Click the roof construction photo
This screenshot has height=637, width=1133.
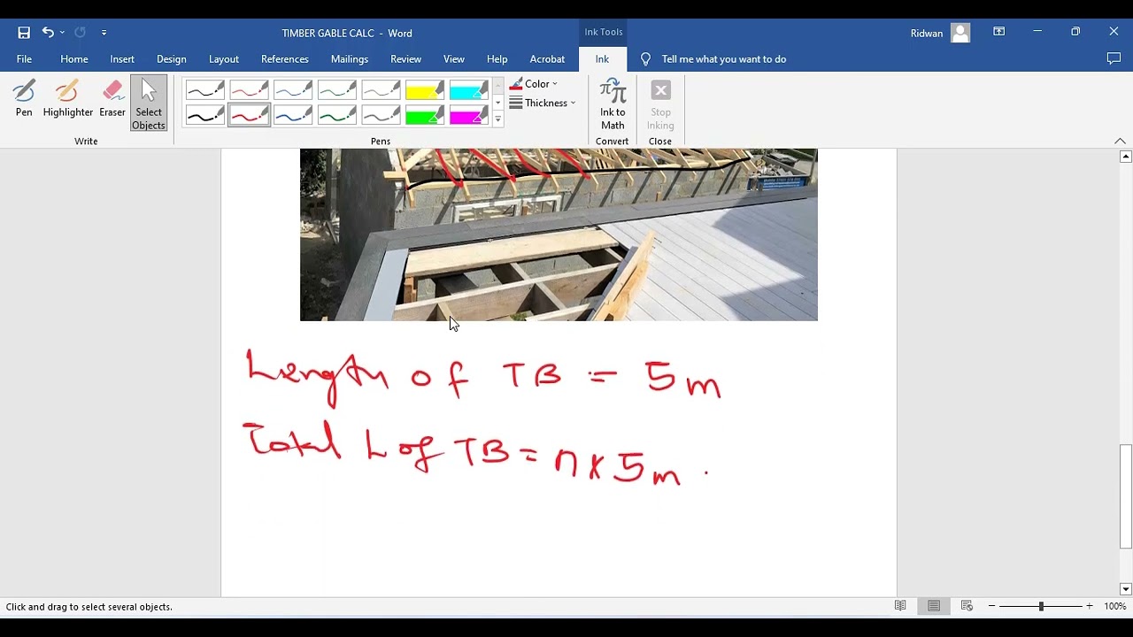[x=559, y=234]
